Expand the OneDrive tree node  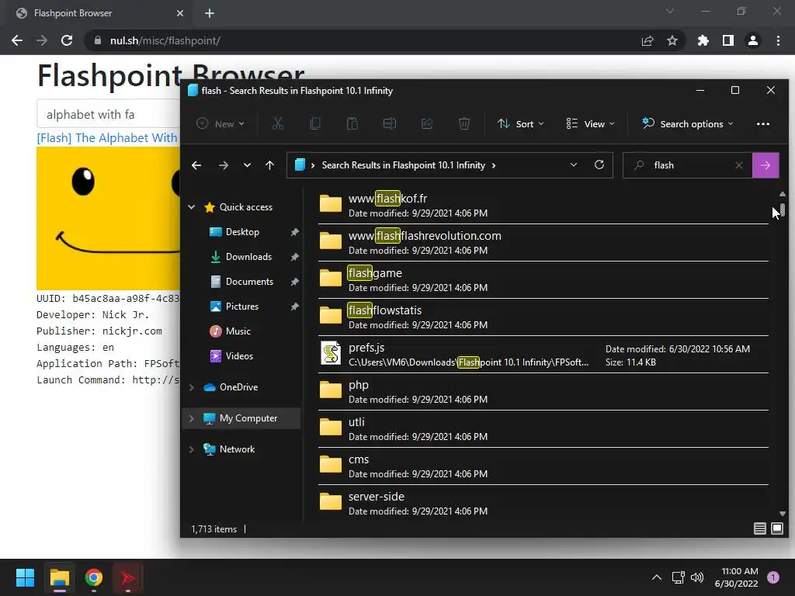pos(192,387)
